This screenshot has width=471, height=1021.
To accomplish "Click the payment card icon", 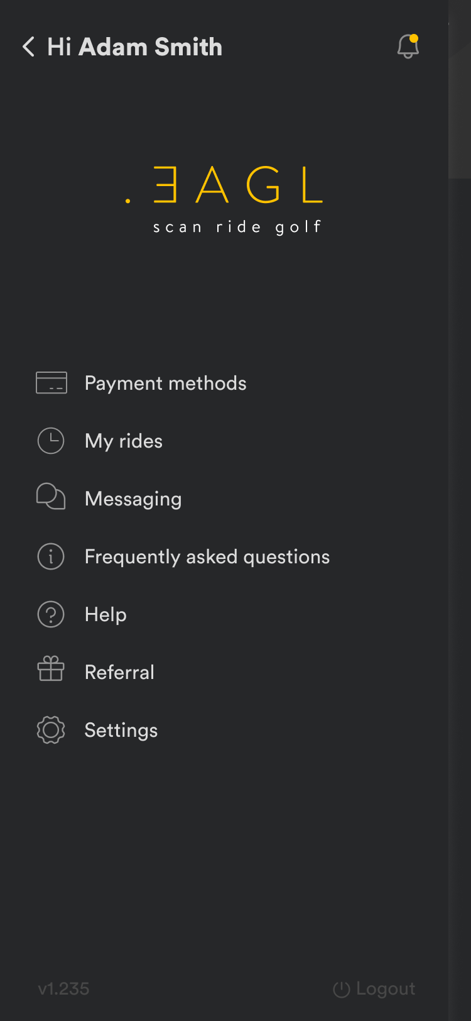I will click(x=51, y=383).
